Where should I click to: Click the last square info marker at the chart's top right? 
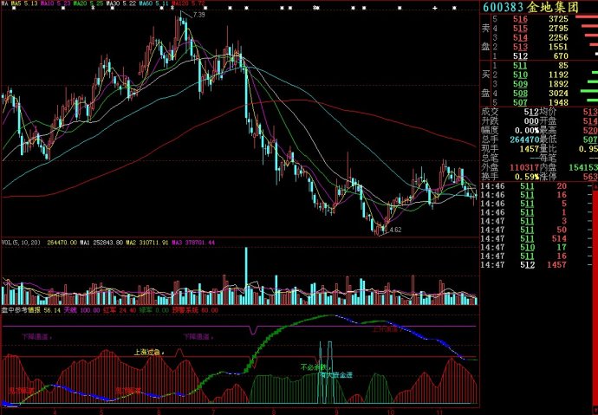tap(455, 8)
